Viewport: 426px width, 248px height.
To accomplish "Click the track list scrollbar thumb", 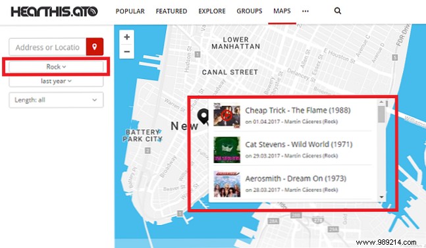I will [381, 114].
